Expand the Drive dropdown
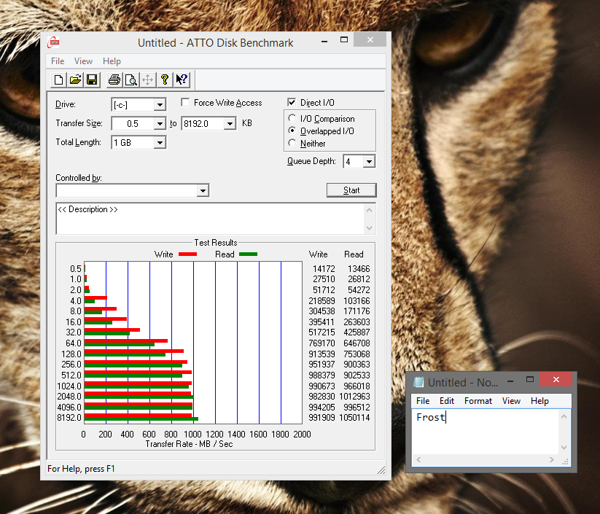600x514 pixels. tap(160, 105)
